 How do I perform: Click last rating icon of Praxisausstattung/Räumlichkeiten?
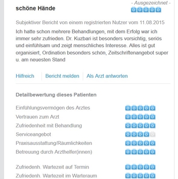pyautogui.click(x=153, y=143)
